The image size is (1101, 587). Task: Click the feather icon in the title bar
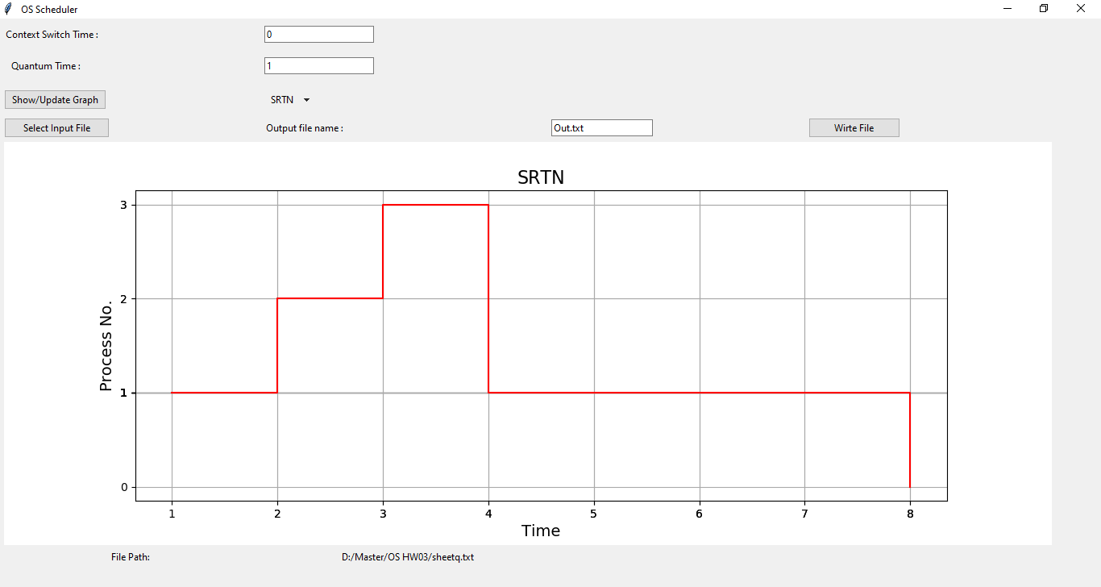pyautogui.click(x=8, y=9)
